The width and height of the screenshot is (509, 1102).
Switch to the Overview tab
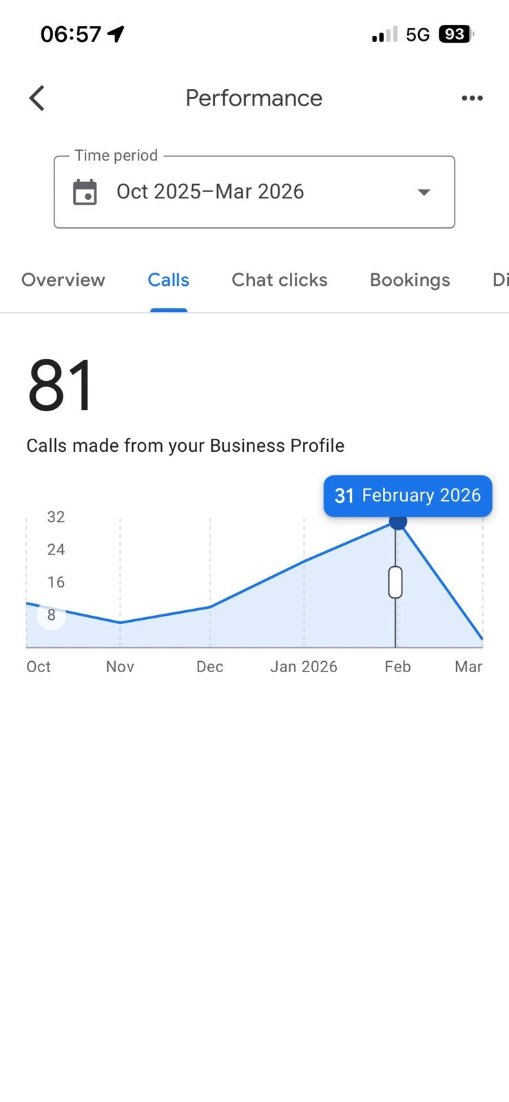[x=63, y=280]
